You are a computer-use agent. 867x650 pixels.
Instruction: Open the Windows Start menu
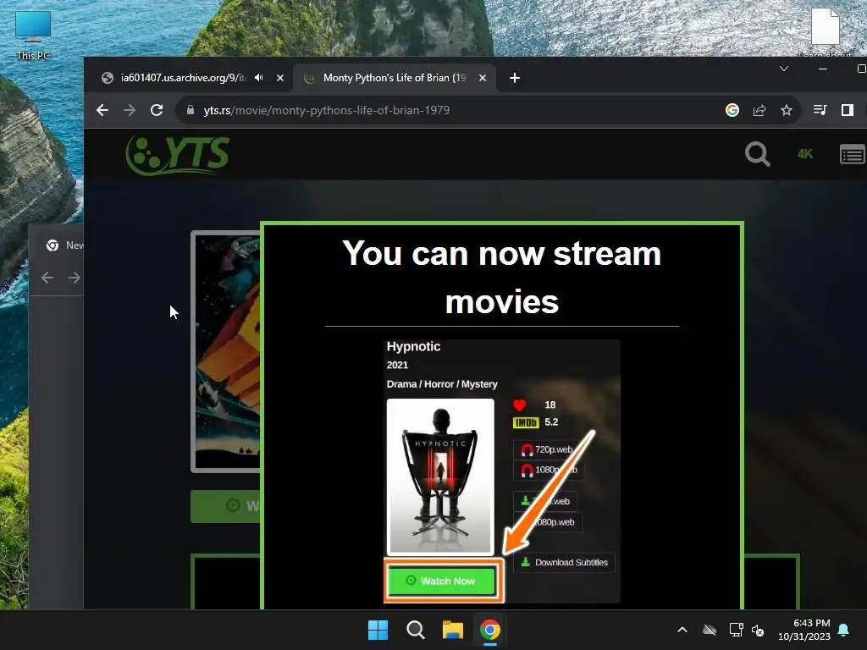tap(378, 630)
